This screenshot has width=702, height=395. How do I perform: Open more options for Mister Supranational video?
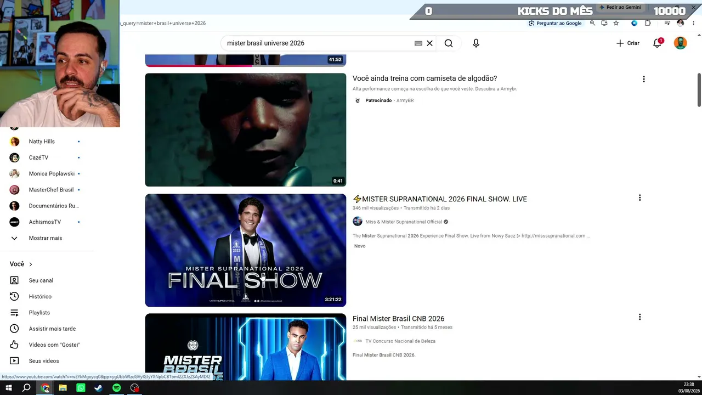[x=639, y=198]
